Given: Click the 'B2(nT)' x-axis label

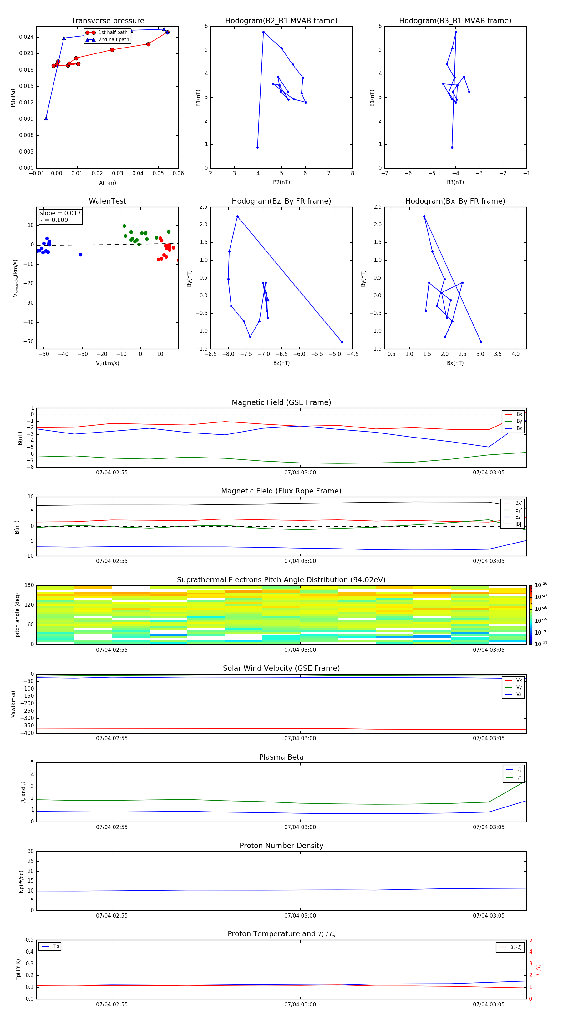Looking at the screenshot, I should click(281, 182).
